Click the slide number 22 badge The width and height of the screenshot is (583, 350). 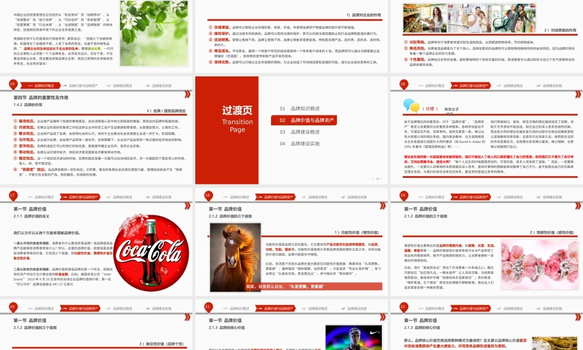click(403, 306)
